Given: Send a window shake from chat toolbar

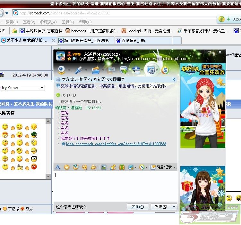Looking at the screenshot, I should pyautogui.click(x=94, y=167).
